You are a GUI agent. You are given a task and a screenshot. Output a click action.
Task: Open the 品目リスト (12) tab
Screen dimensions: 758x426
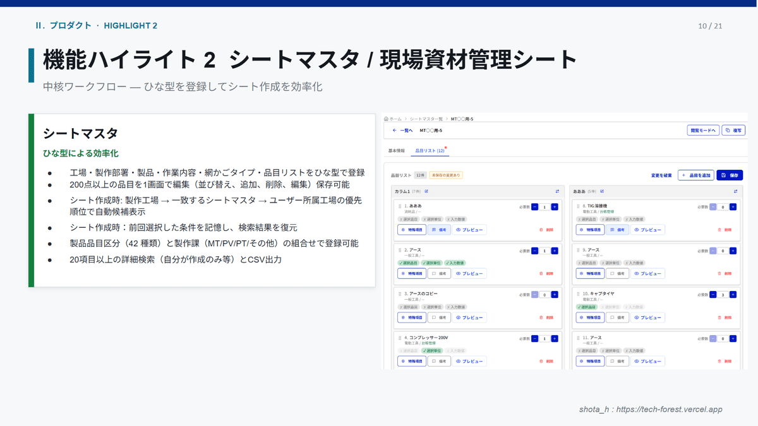click(x=431, y=150)
